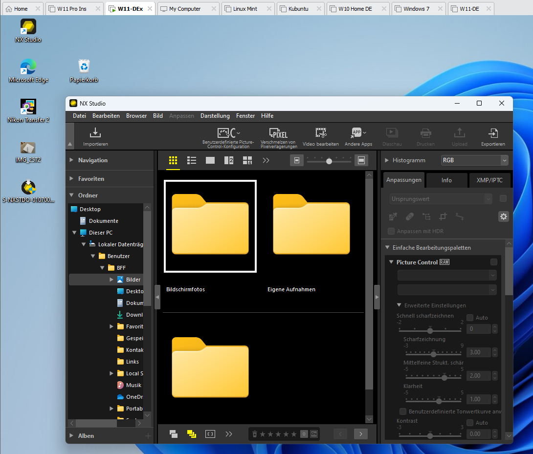Expand the Histogramm section
The height and width of the screenshot is (454, 533).
[386, 160]
